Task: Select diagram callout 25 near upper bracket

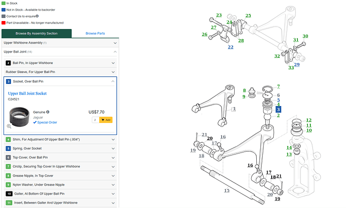Action: 248,15
